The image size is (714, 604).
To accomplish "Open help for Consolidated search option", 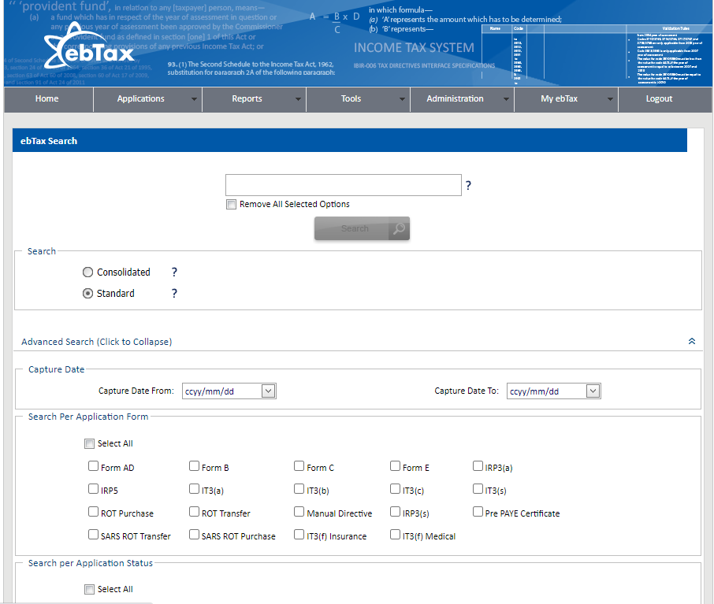I will [x=174, y=272].
